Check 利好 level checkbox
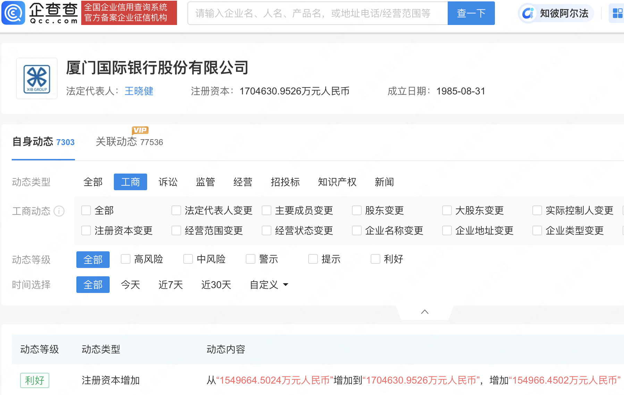This screenshot has height=395, width=624. (376, 259)
